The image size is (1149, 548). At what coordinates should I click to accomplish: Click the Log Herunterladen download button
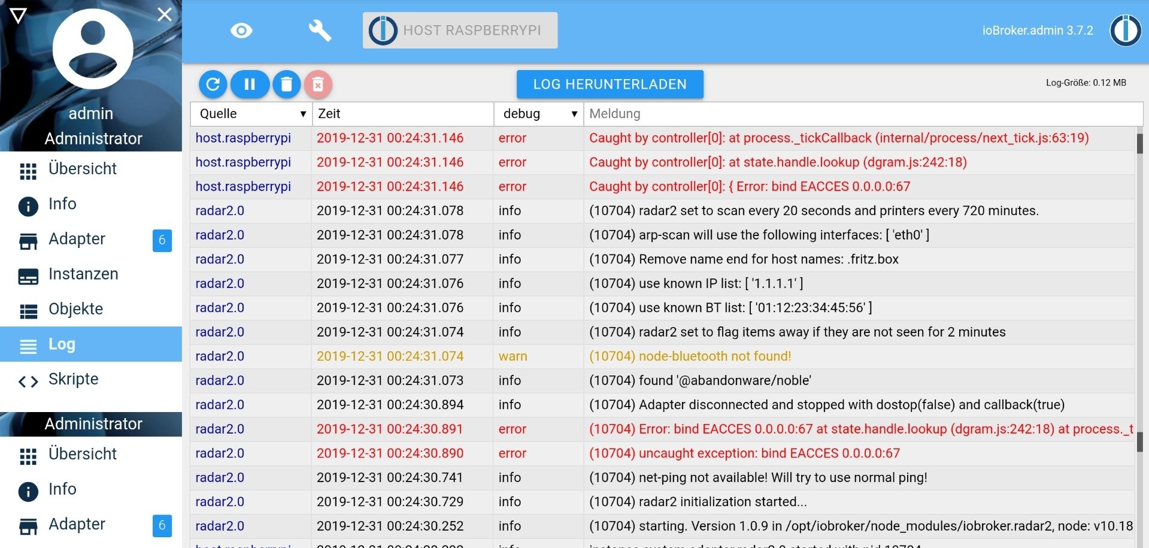pos(610,84)
